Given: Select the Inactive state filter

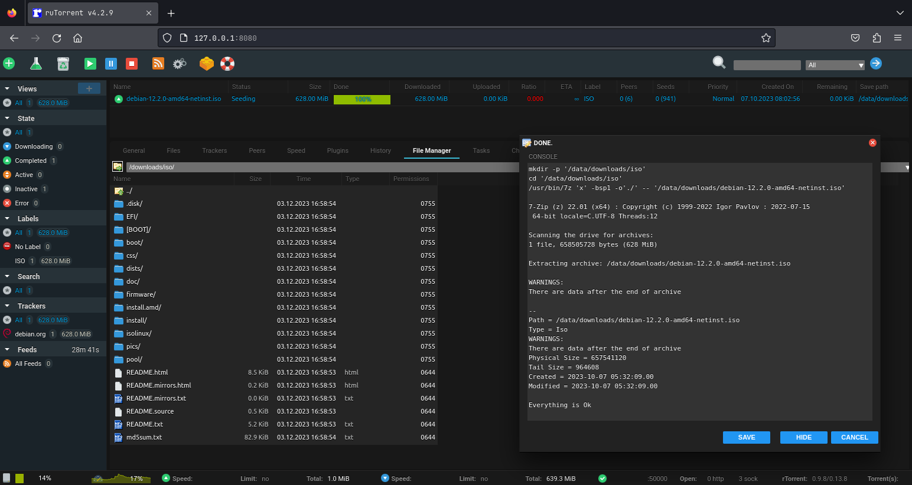Looking at the screenshot, I should click(x=26, y=189).
